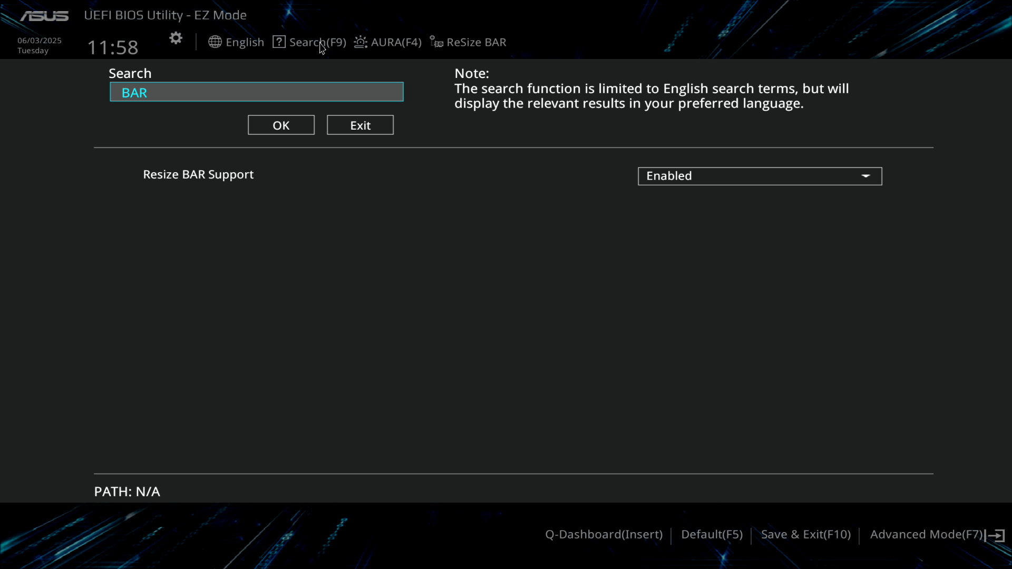This screenshot has height=569, width=1012.
Task: Click the ReSize BAR chip icon
Action: point(436,42)
